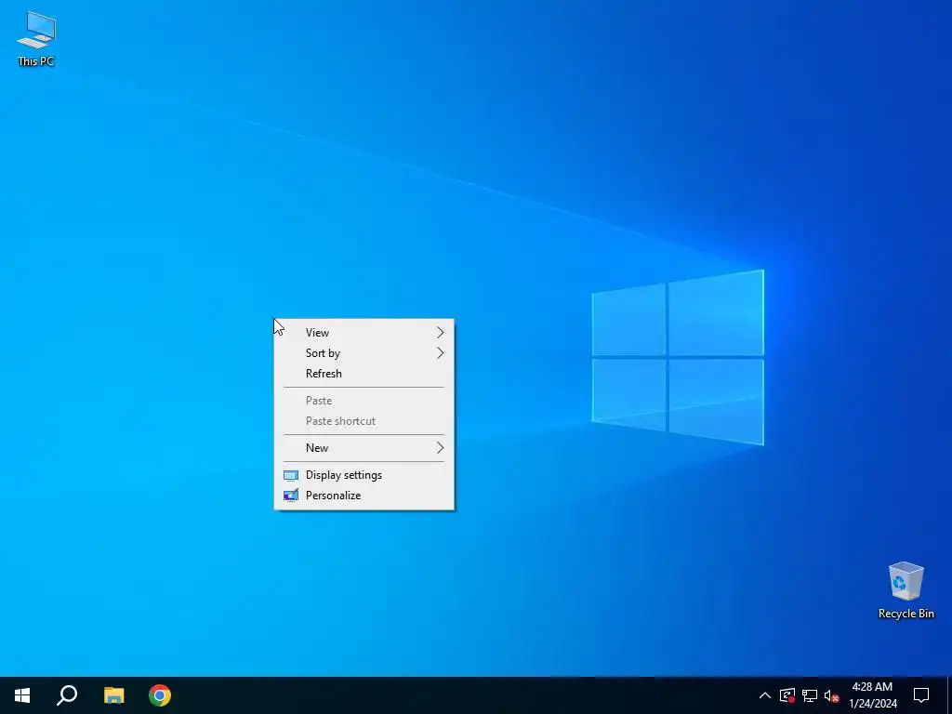This screenshot has width=952, height=714.
Task: Open the network status tray icon
Action: 810,695
